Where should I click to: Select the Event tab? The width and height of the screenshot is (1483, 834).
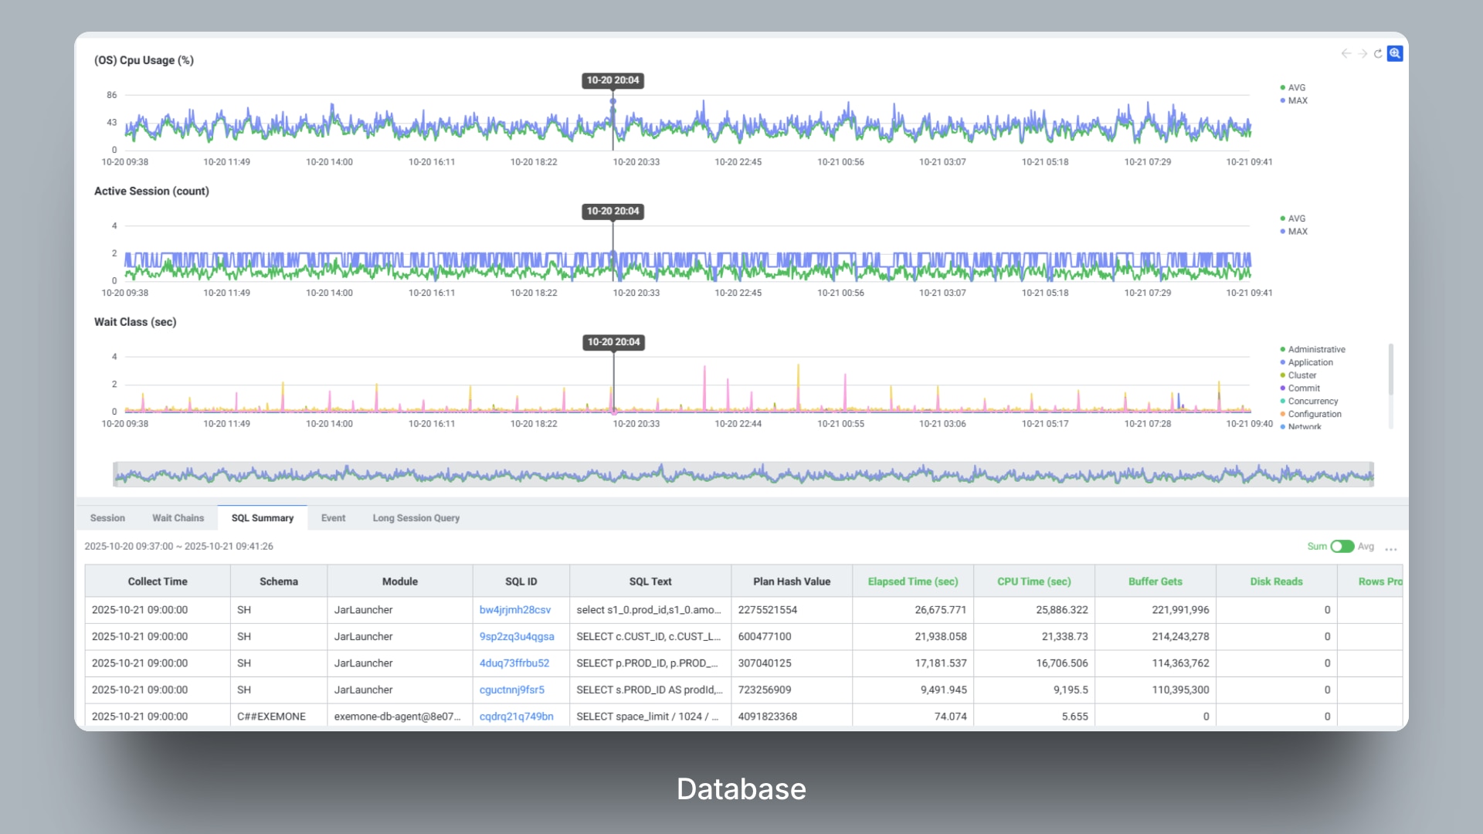tap(333, 518)
